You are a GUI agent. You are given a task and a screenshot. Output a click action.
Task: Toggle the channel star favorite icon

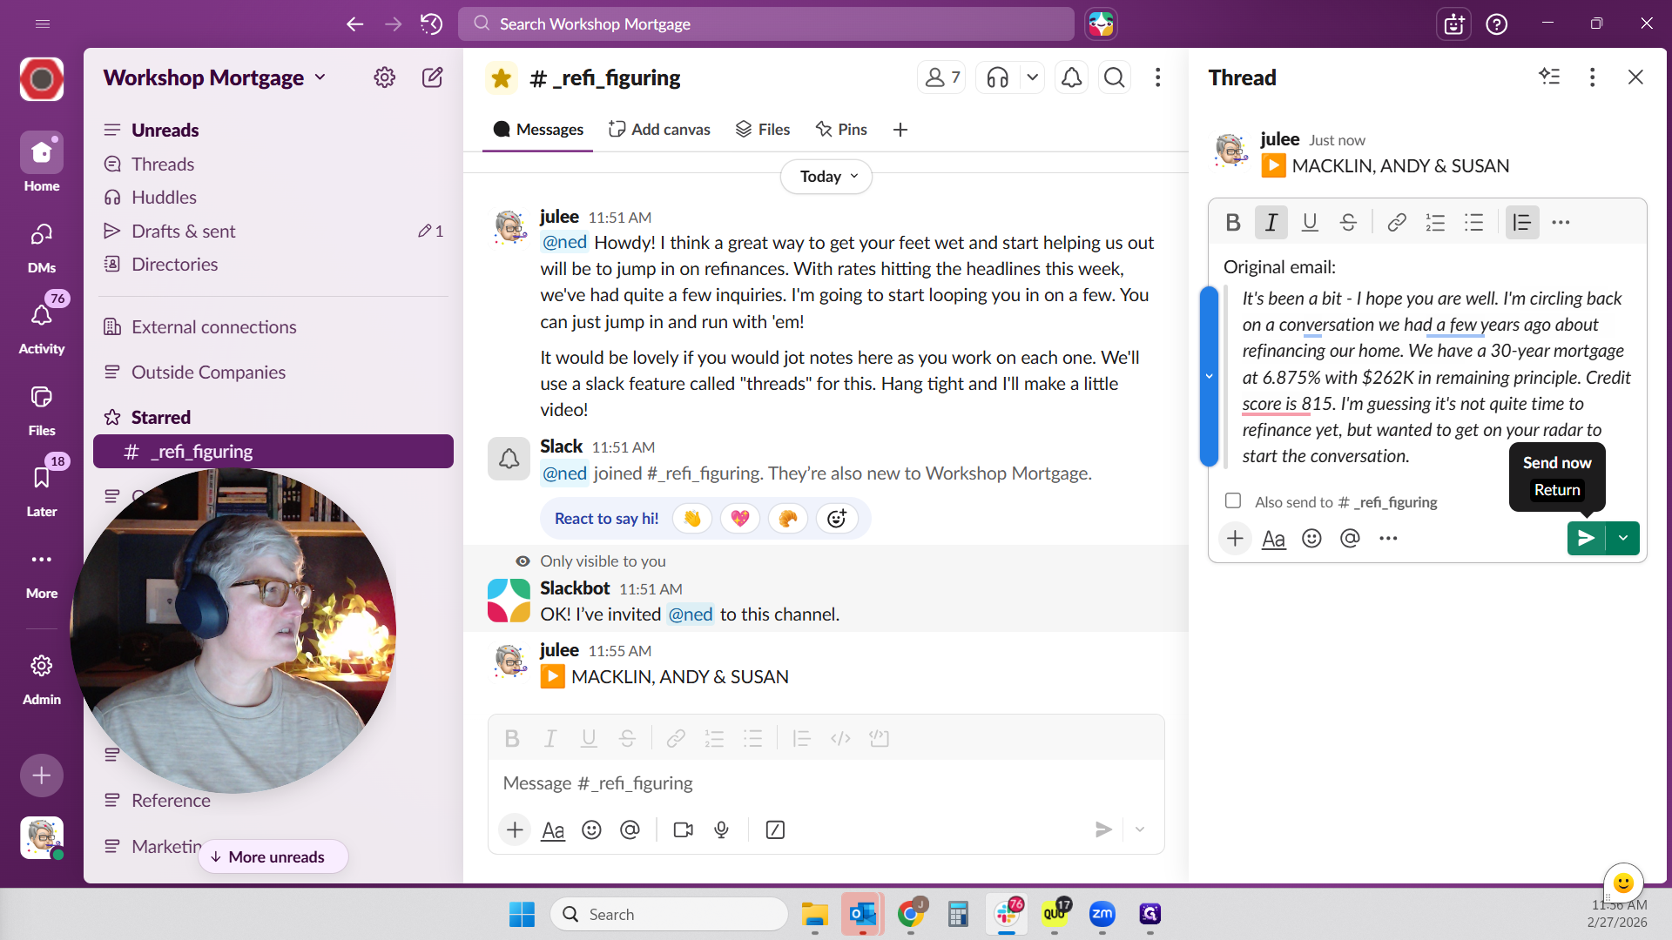(501, 78)
